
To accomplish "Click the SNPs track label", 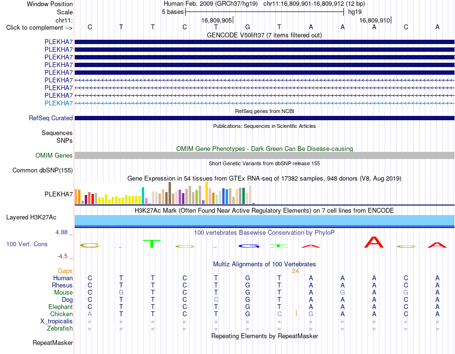I will click(x=65, y=140).
